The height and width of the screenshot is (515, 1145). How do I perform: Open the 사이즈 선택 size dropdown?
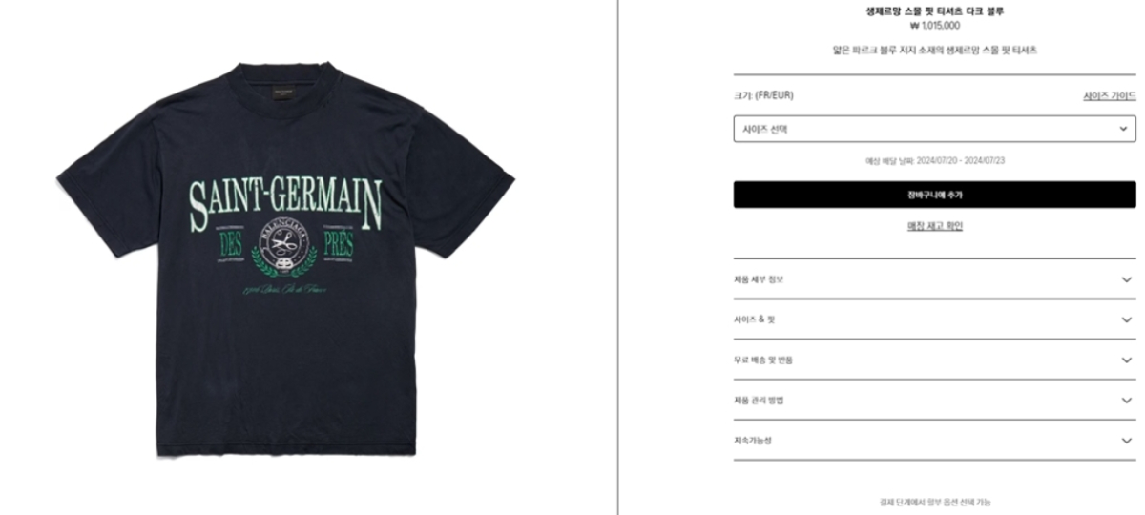(934, 129)
